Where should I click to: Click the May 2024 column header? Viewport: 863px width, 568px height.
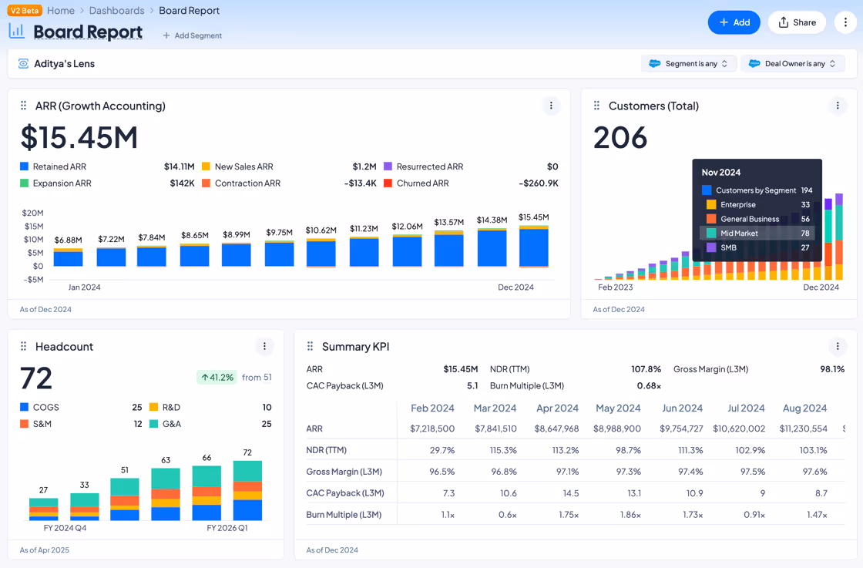618,408
